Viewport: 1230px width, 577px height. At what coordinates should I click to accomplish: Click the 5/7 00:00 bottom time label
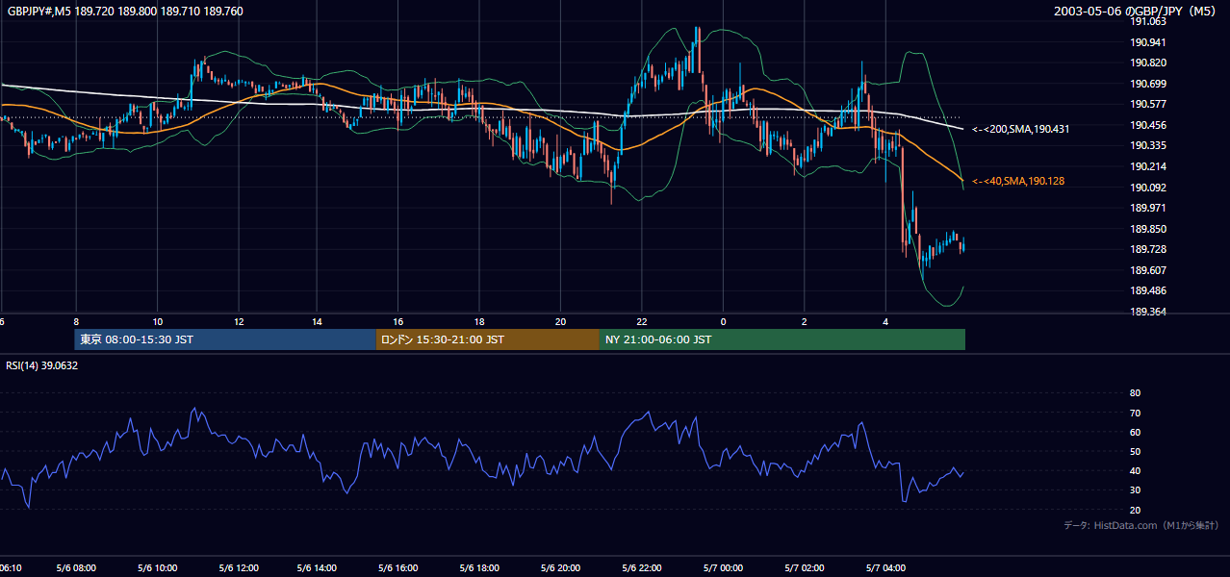pos(723,568)
